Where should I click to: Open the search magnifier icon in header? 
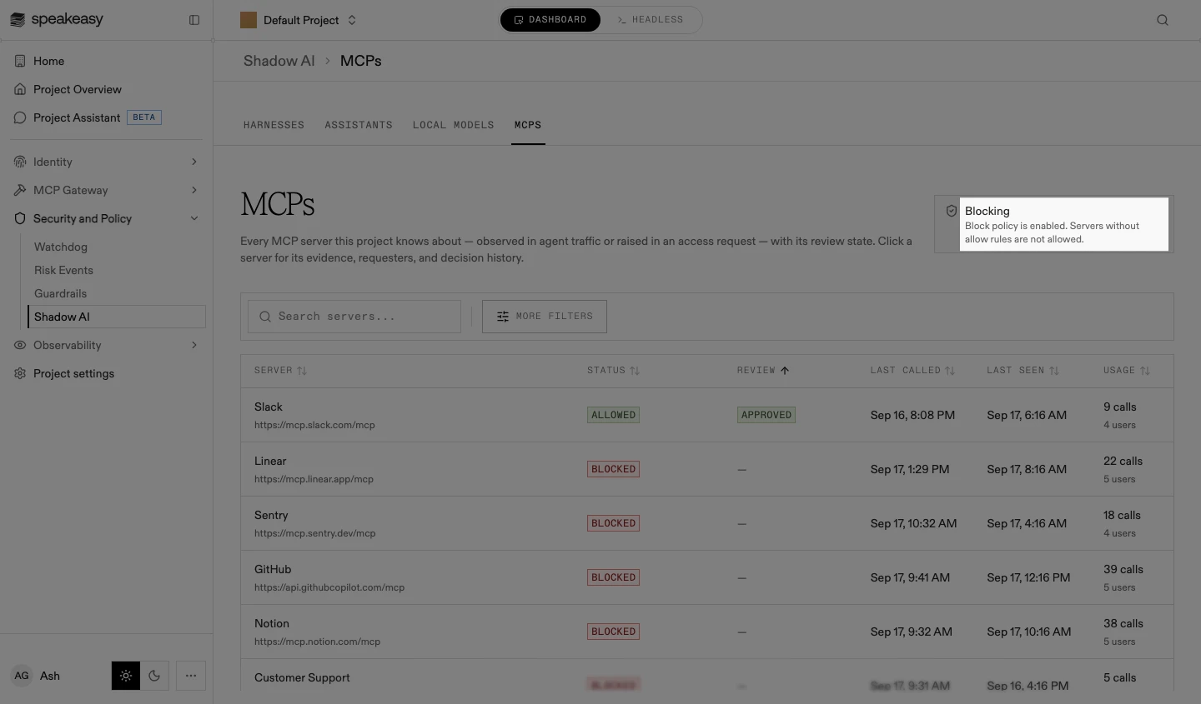(1163, 20)
